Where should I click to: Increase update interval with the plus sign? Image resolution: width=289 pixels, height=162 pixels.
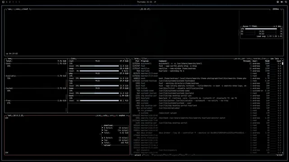click(x=281, y=9)
